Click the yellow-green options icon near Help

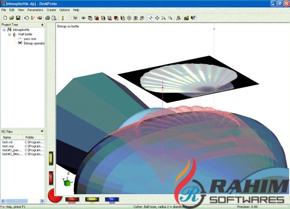pos(187,18)
